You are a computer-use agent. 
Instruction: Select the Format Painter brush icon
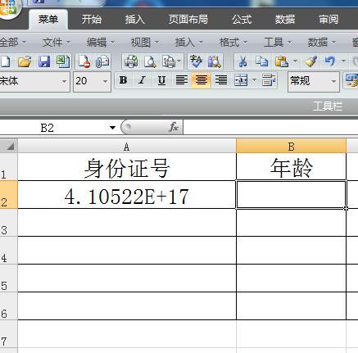click(x=310, y=61)
